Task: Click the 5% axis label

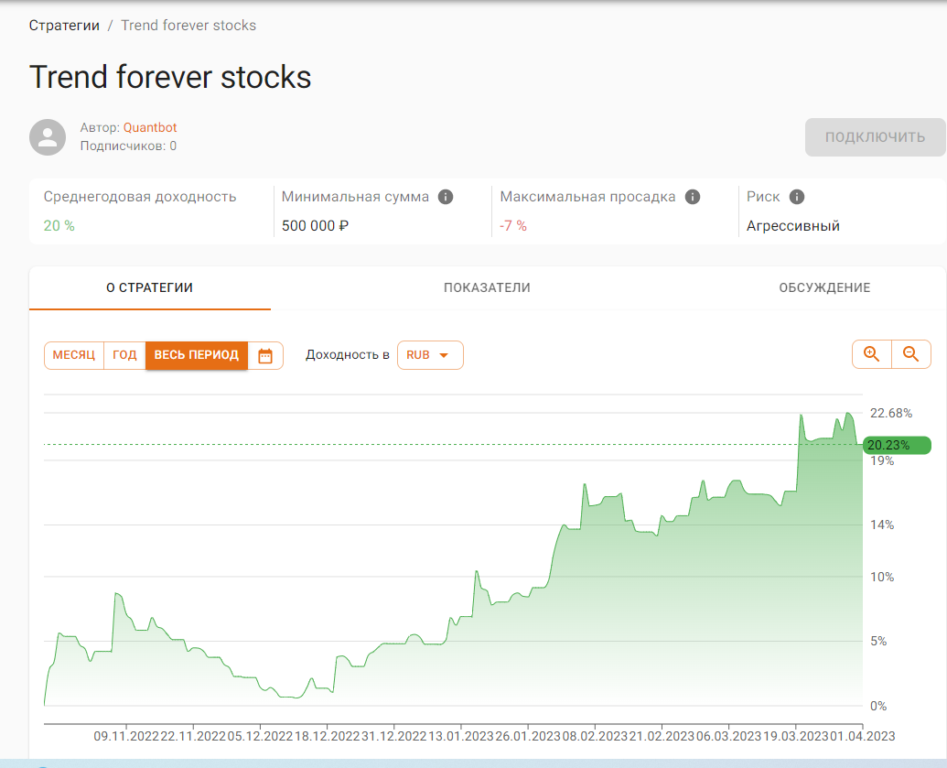Action: pos(878,641)
